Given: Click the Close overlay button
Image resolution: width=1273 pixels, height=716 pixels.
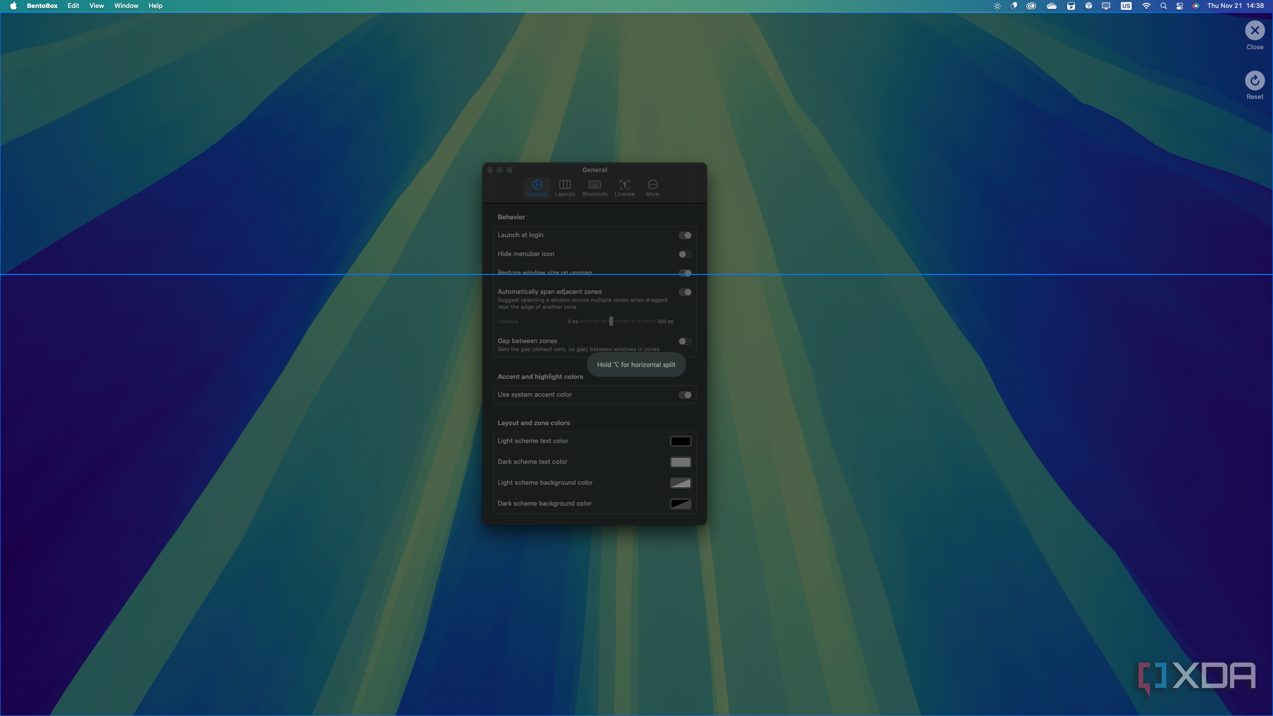Looking at the screenshot, I should click(x=1255, y=31).
